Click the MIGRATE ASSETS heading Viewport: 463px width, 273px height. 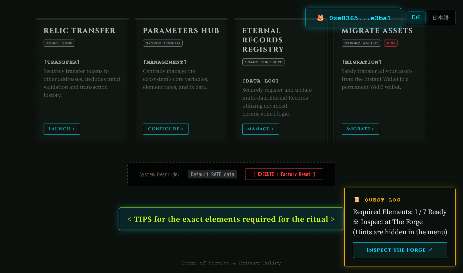377,30
